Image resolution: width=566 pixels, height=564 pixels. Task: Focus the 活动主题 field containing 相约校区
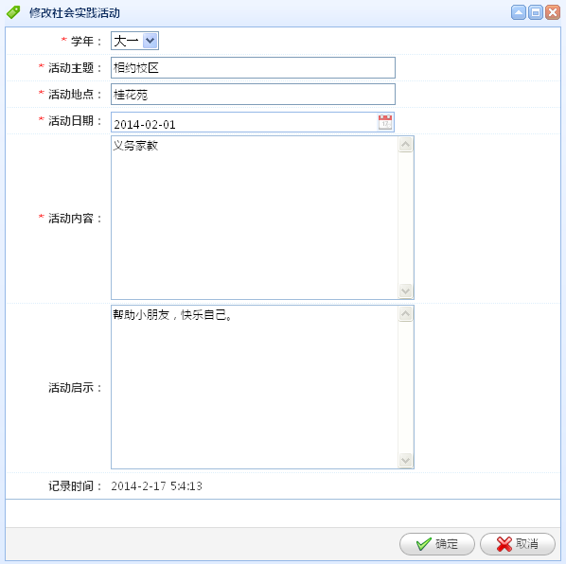[253, 67]
